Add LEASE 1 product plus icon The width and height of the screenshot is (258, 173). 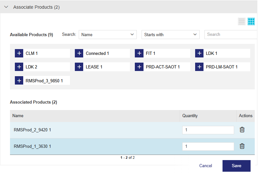coord(79,67)
